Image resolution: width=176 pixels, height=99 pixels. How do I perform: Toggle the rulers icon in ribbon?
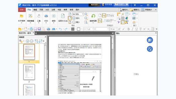(119, 14)
